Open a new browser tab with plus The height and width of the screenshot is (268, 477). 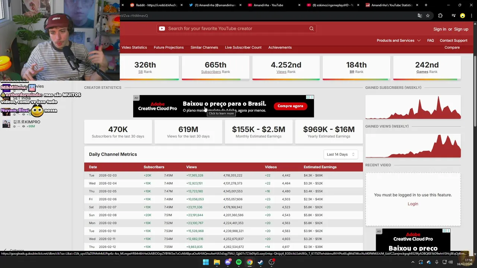[x=426, y=5]
